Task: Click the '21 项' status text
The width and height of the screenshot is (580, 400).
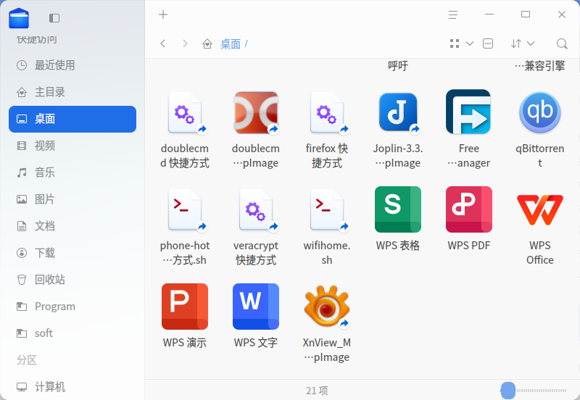Action: click(x=317, y=391)
